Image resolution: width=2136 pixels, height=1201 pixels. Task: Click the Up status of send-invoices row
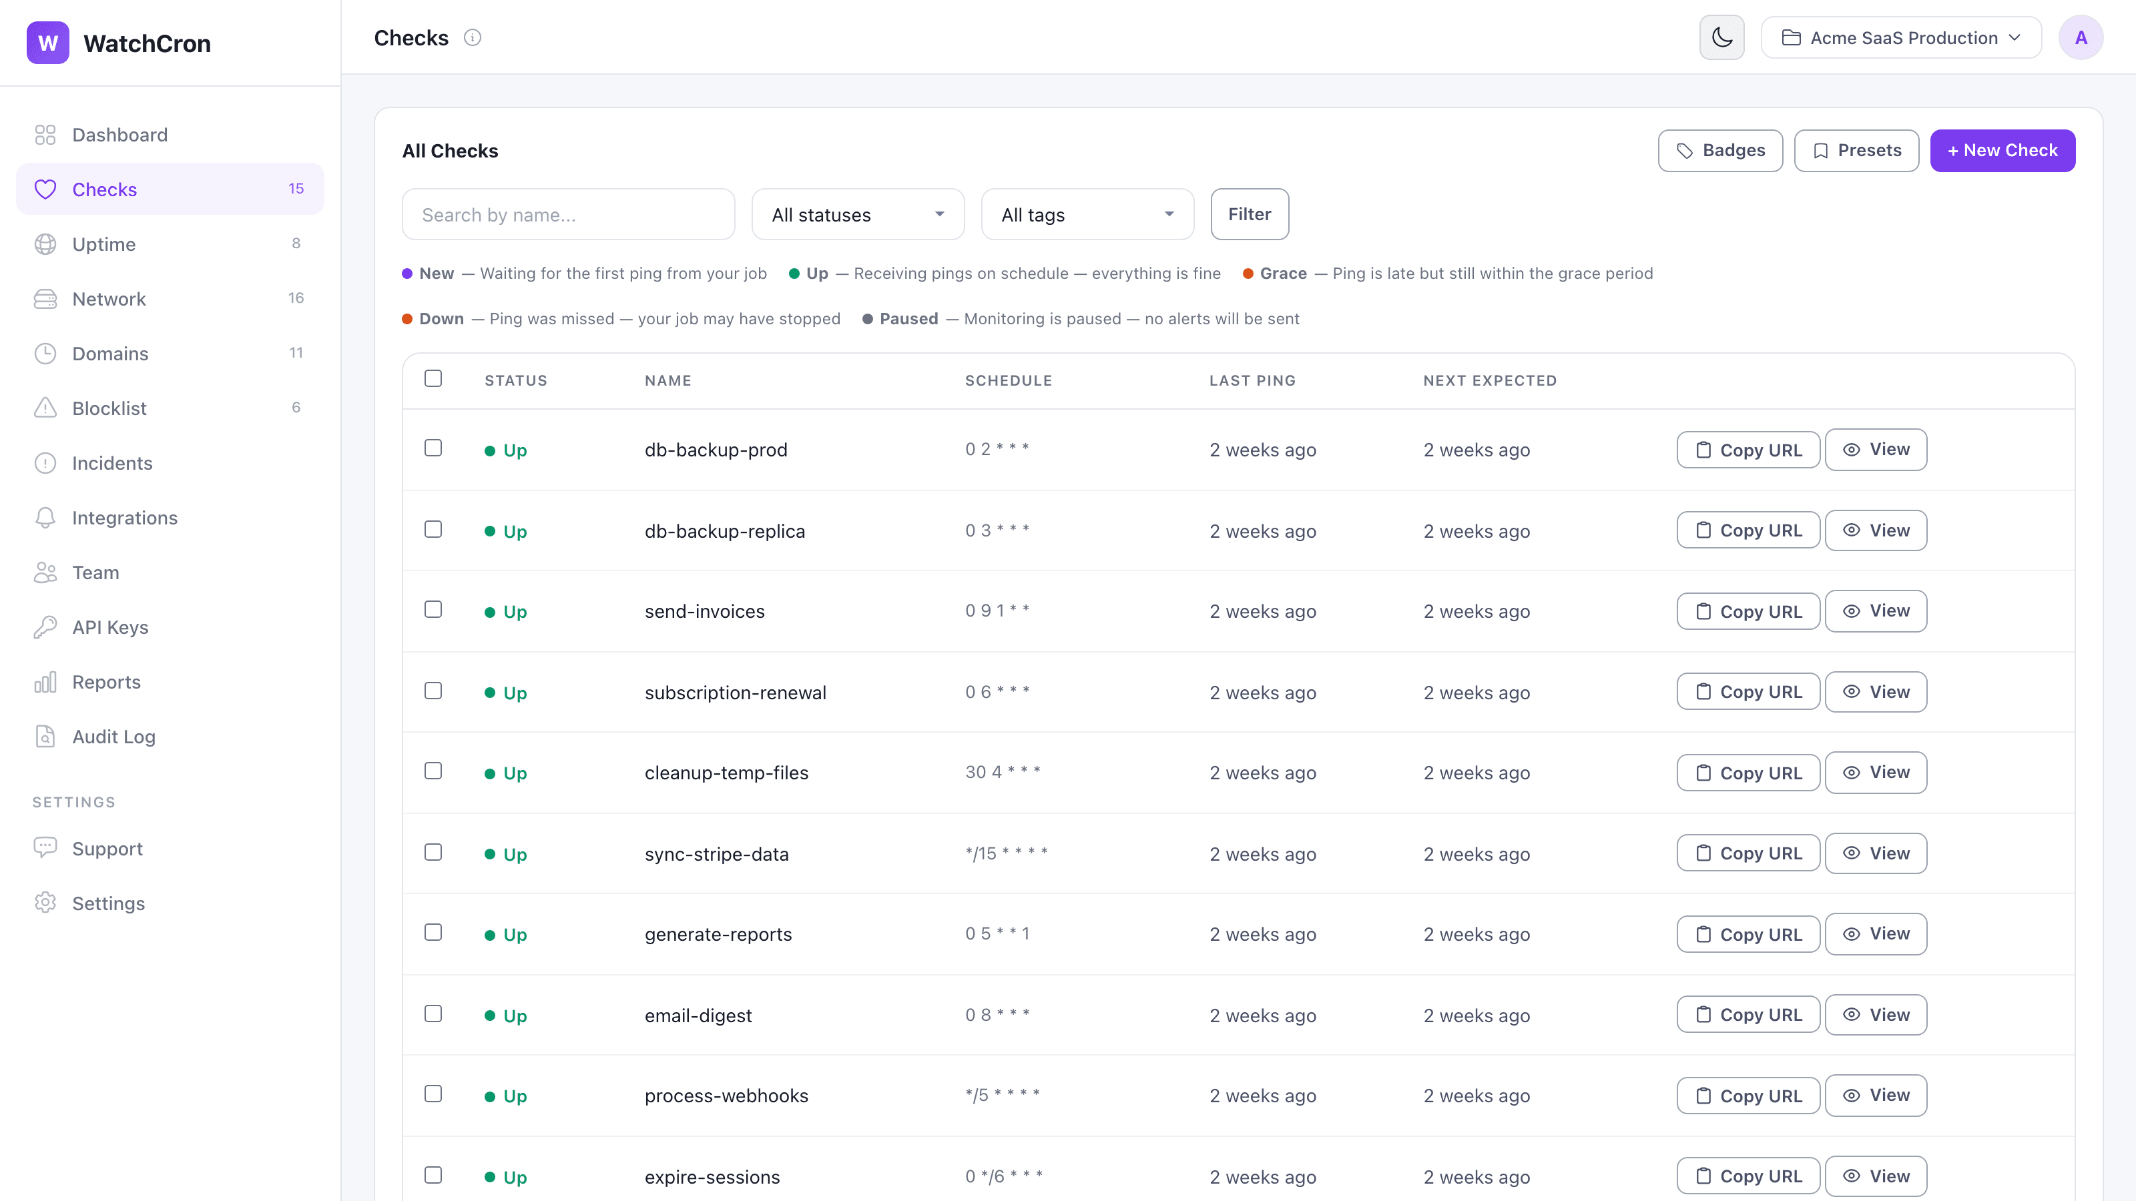tap(506, 613)
